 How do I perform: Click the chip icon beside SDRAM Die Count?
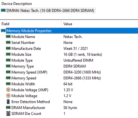click(x=8, y=114)
